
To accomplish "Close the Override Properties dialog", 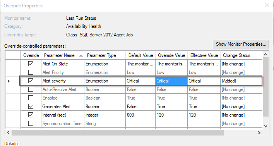I will pos(267,5).
